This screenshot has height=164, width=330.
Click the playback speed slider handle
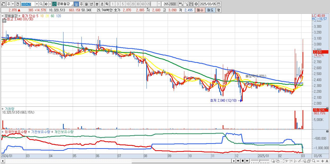[x=260, y=161]
